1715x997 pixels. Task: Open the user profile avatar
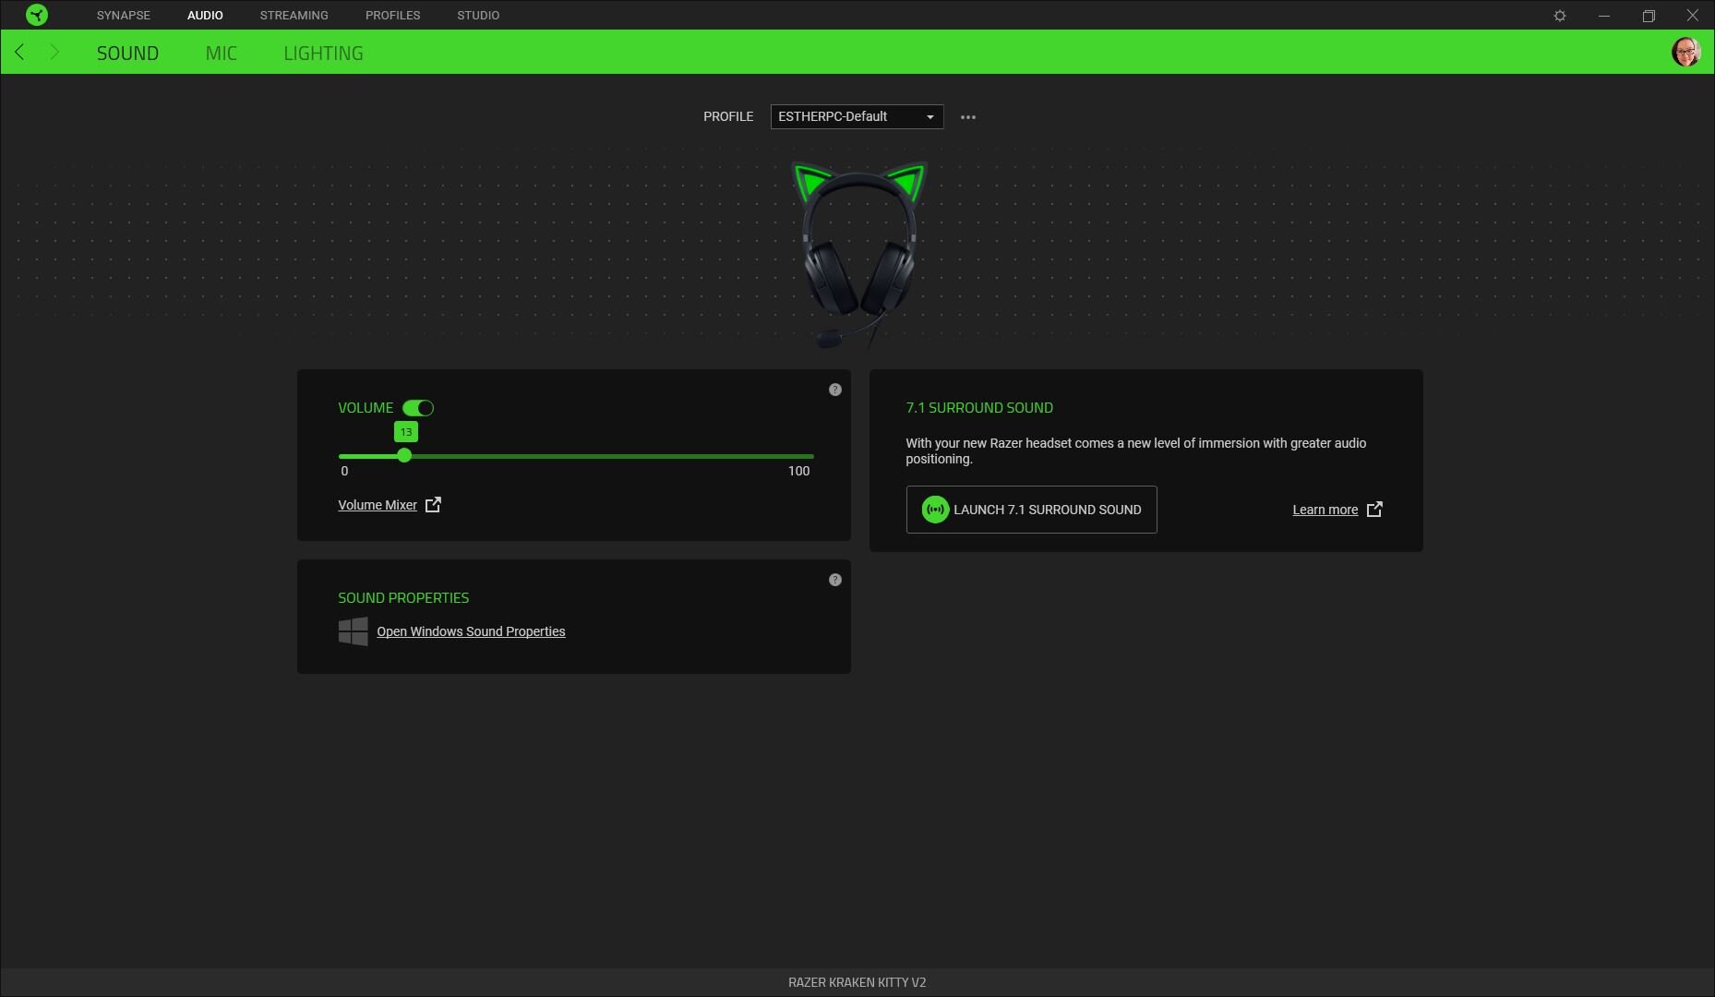[1686, 52]
